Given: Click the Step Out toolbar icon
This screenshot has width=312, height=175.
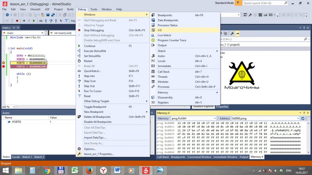Looking at the screenshot, I should point(56,21).
